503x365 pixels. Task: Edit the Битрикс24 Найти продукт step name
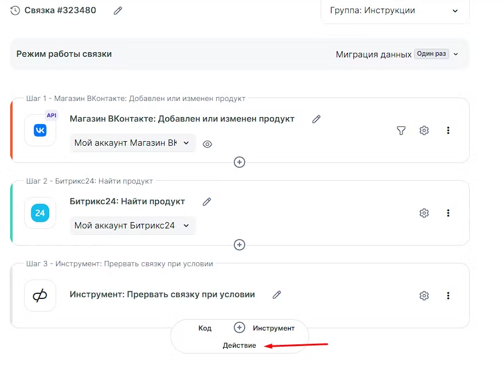point(207,202)
